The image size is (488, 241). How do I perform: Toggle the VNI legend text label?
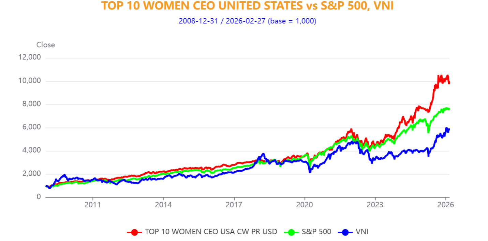pyautogui.click(x=362, y=232)
